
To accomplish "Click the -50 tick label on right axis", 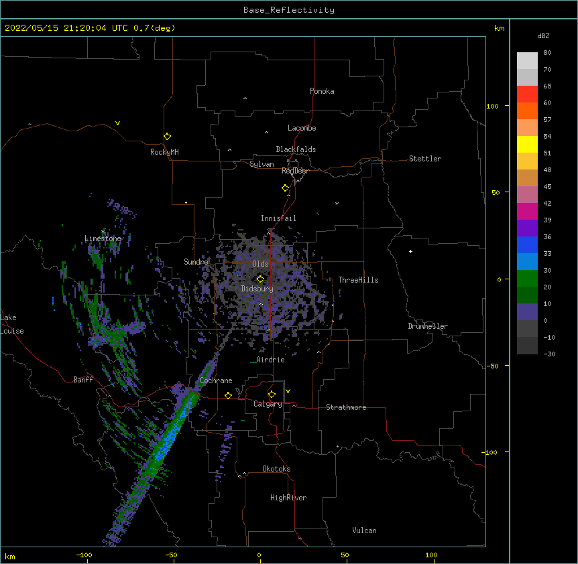I will [492, 366].
